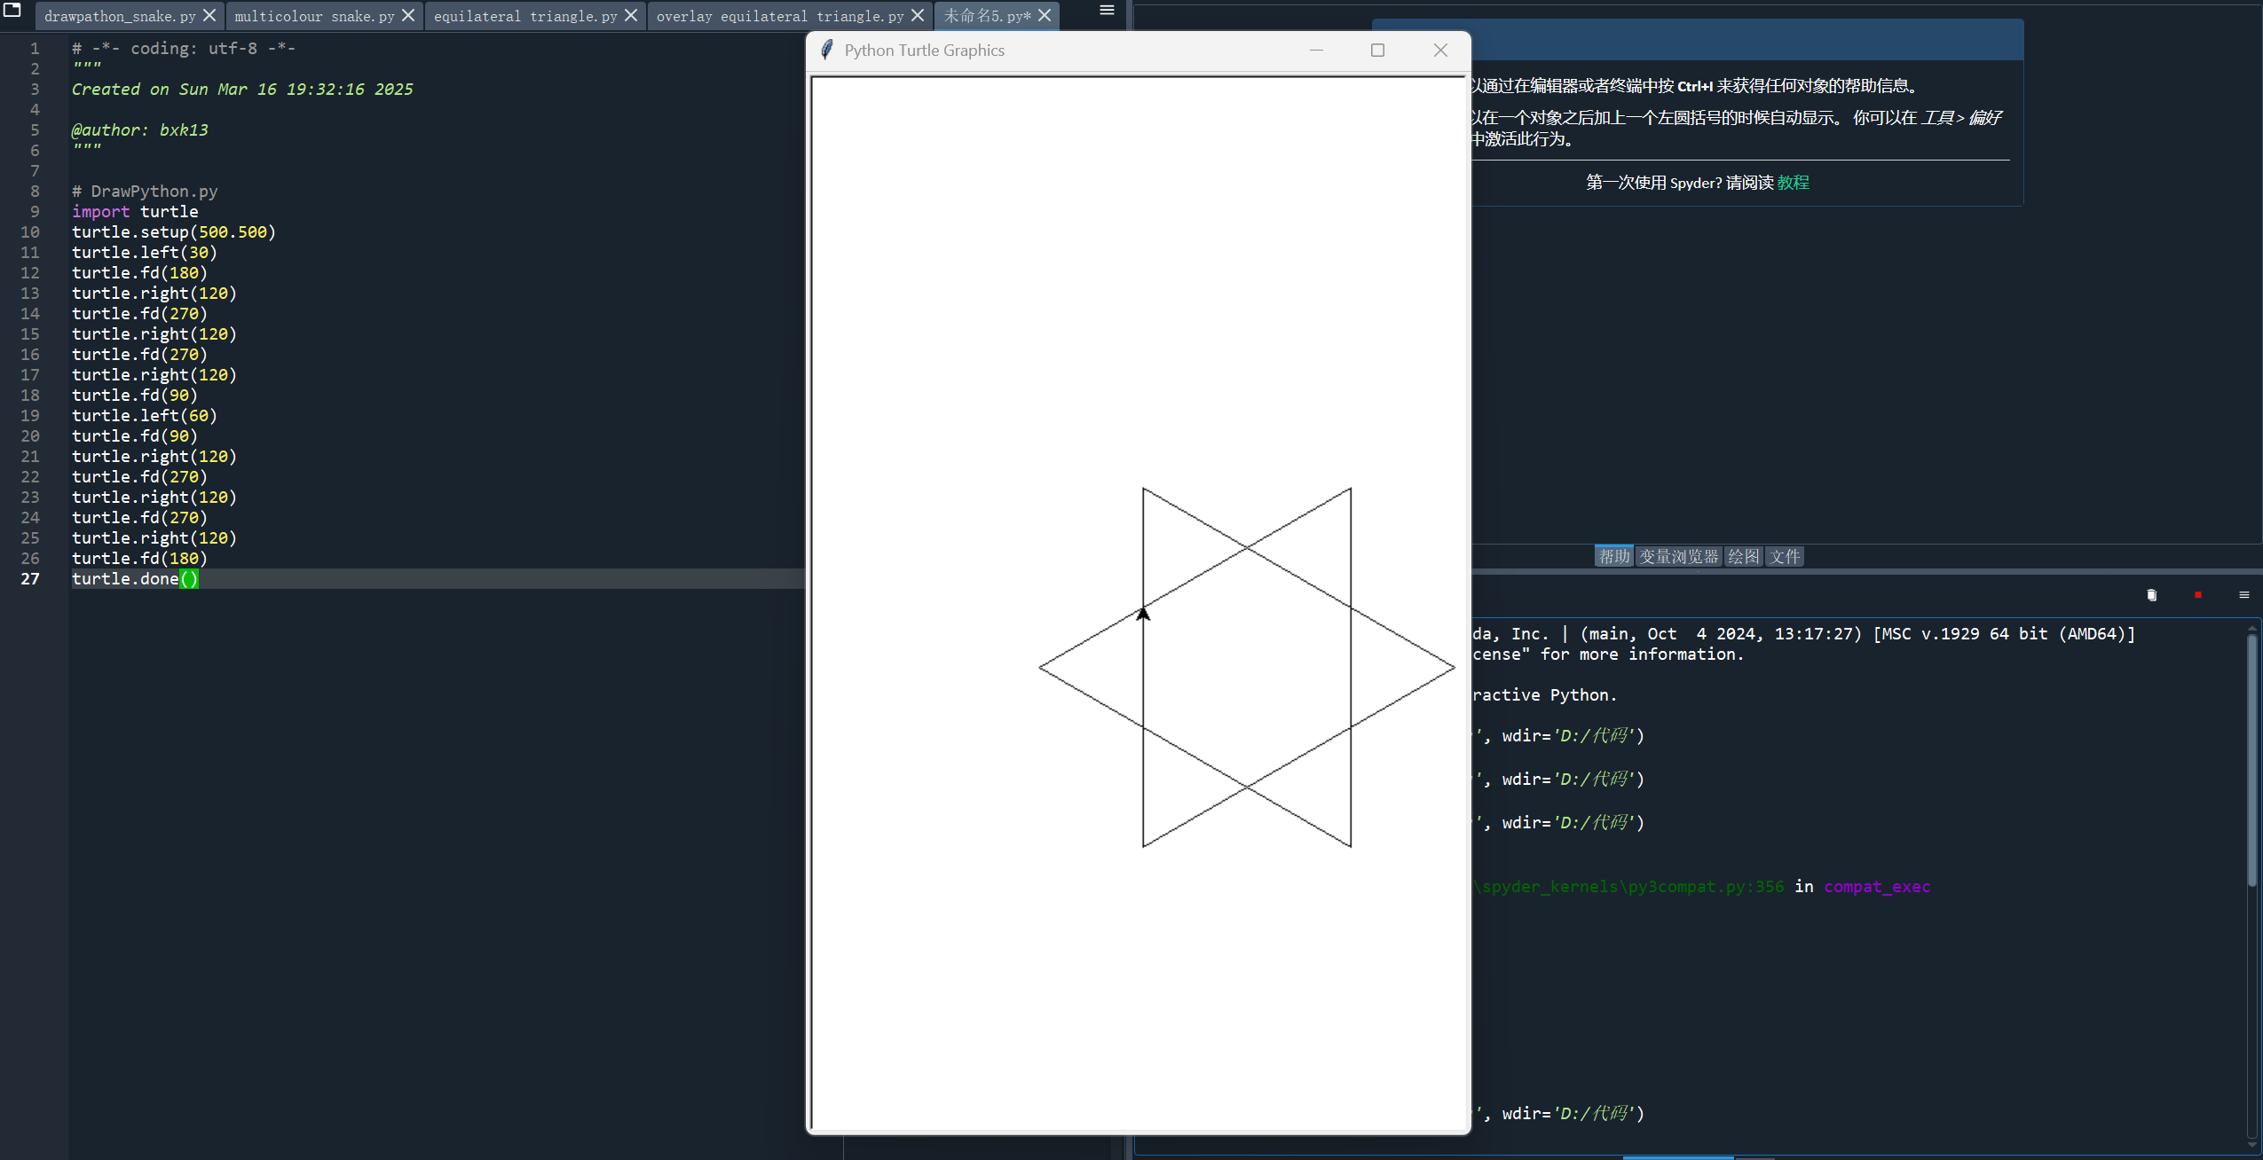Click line 27 turtle.done() in editor

click(x=134, y=579)
